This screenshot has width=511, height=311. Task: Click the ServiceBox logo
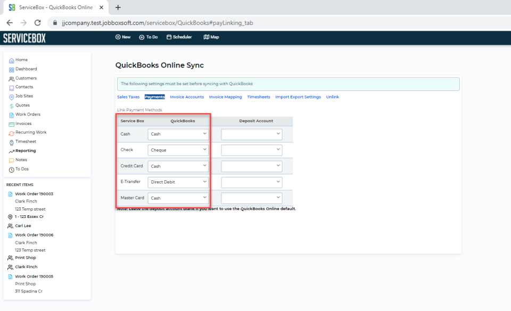[x=24, y=38]
